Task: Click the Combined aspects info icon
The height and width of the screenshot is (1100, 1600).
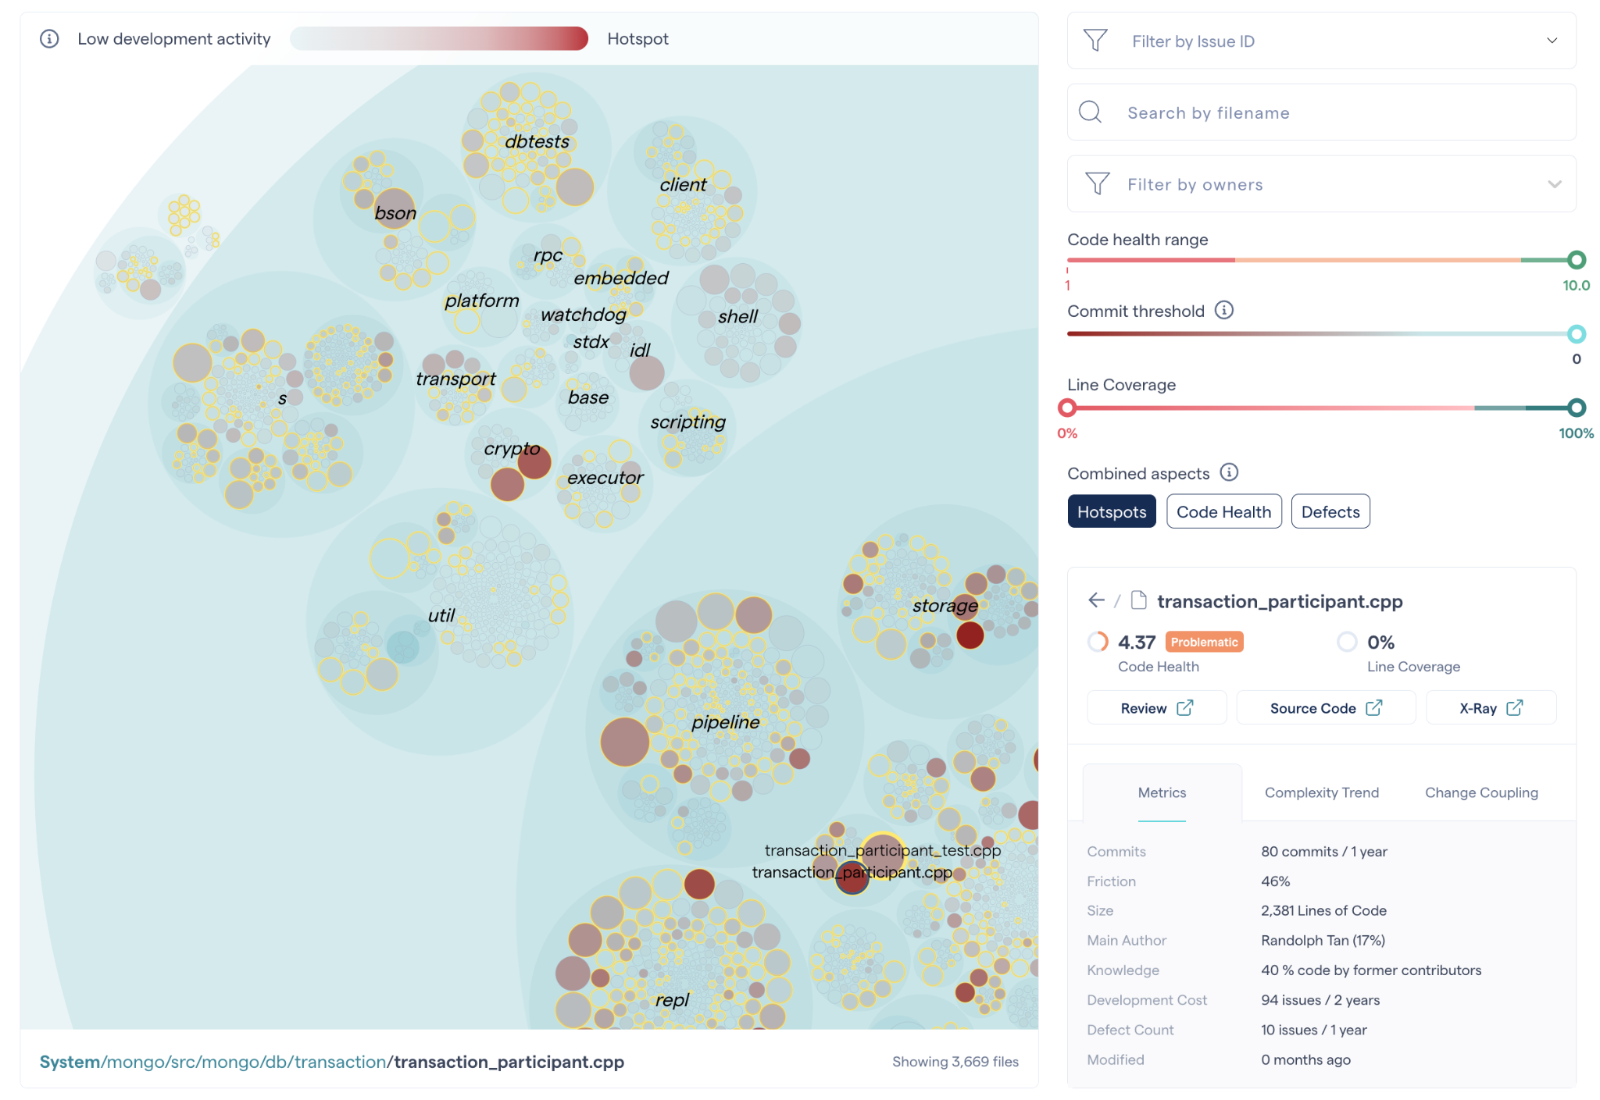Action: pos(1229,472)
